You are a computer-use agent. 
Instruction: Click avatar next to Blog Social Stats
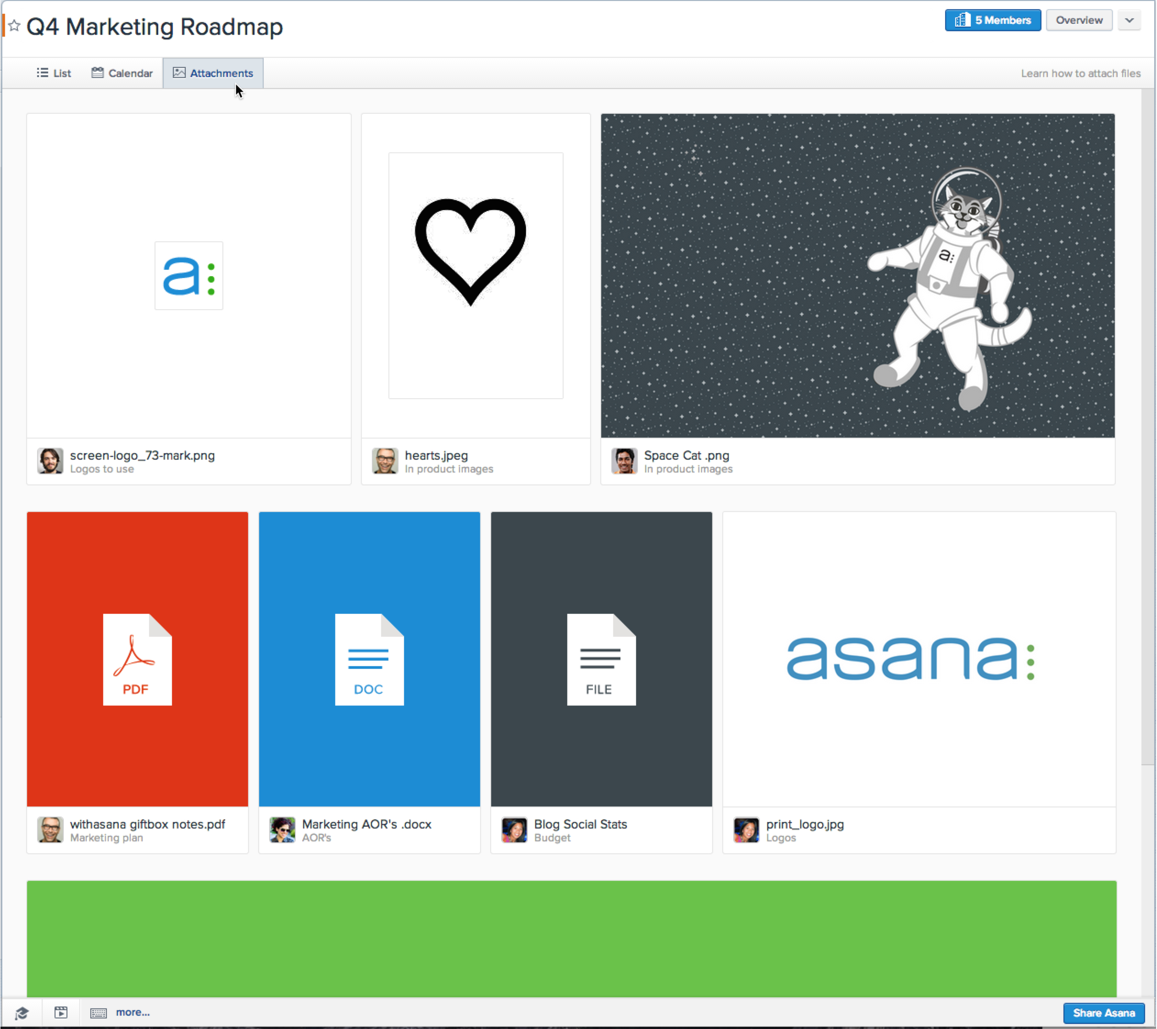point(515,829)
